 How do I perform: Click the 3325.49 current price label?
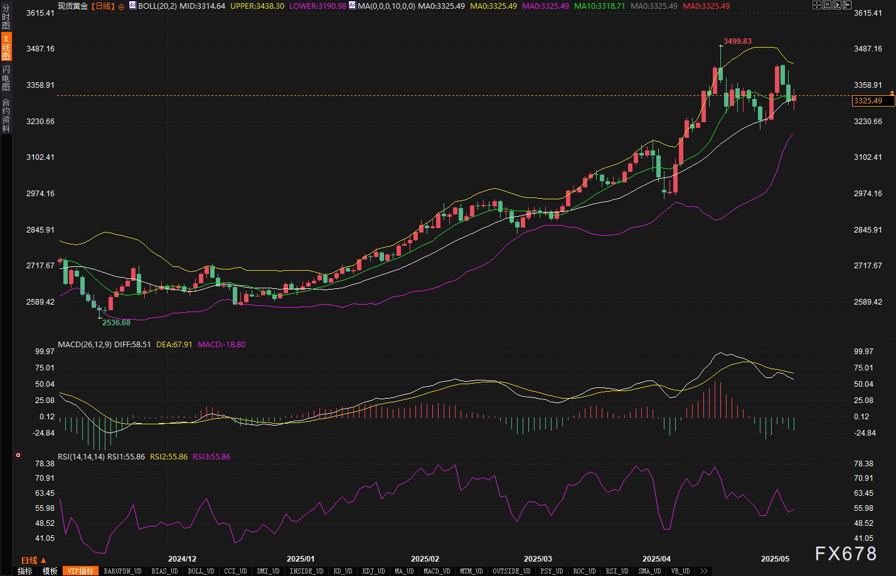[868, 101]
